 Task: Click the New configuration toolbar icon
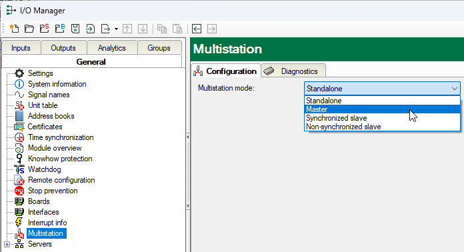click(14, 29)
